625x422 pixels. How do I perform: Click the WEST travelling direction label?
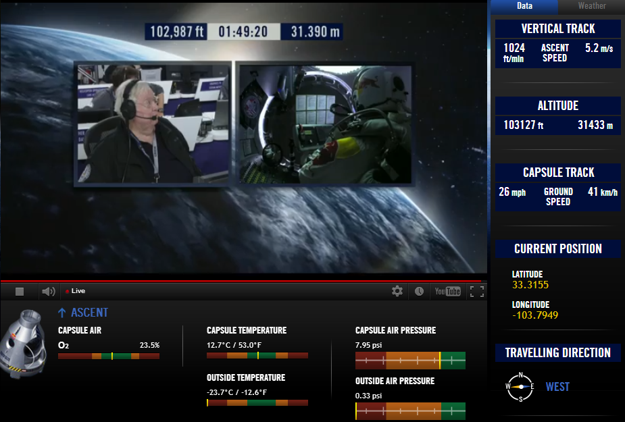[557, 387]
